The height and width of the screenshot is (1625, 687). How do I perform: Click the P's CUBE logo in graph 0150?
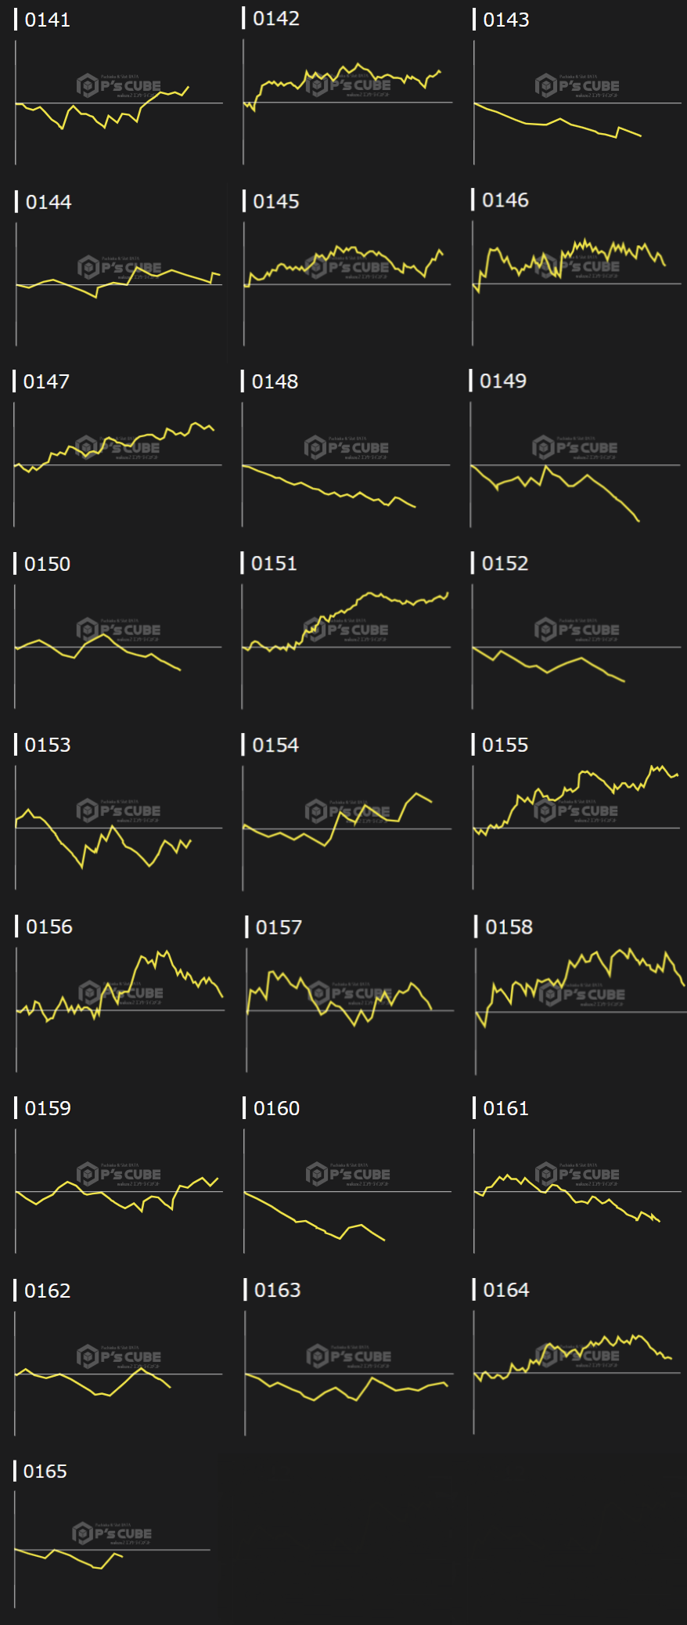[119, 630]
